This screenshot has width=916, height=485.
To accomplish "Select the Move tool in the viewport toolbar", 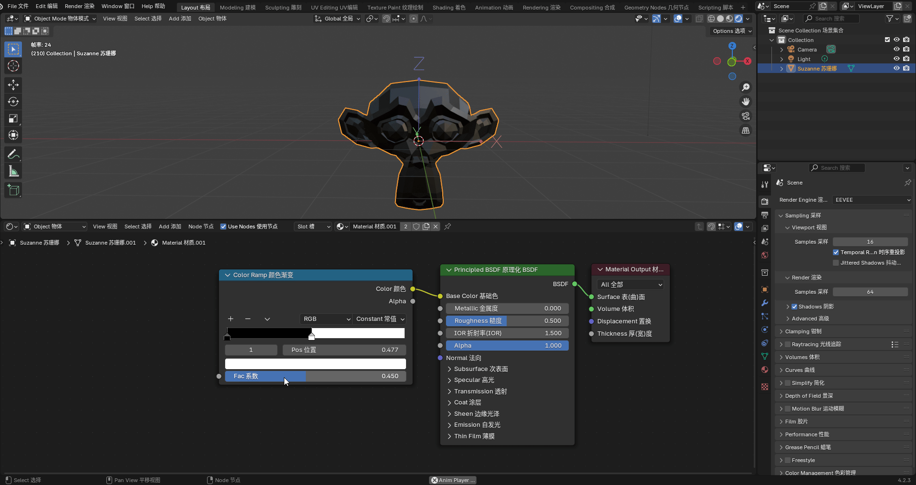I will (13, 85).
